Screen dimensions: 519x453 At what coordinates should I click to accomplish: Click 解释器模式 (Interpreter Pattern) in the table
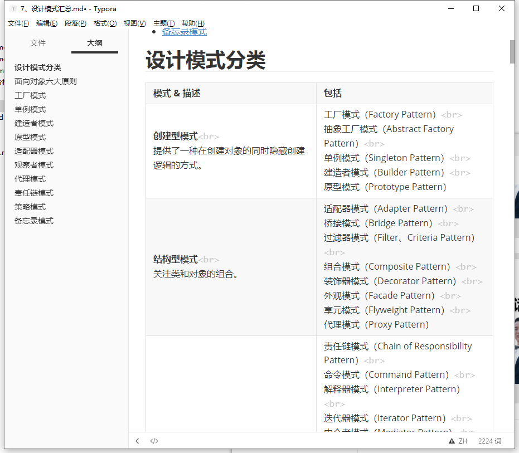(x=392, y=389)
